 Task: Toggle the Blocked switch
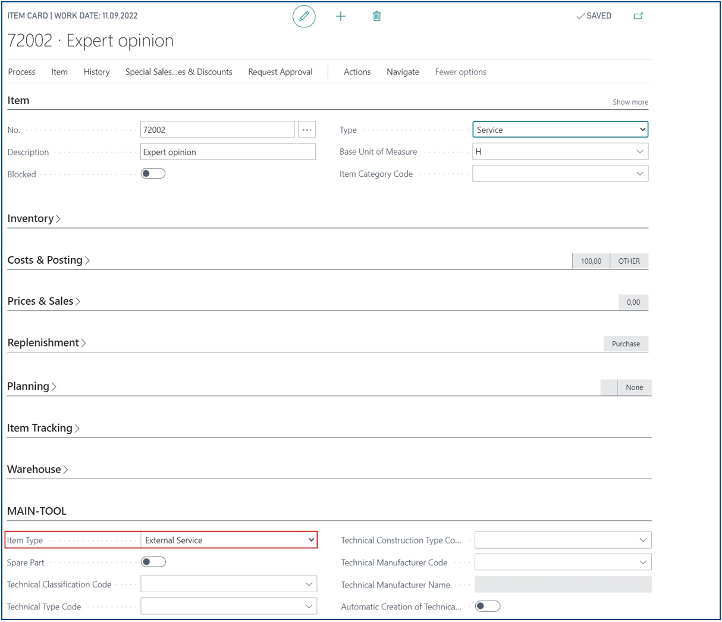pyautogui.click(x=153, y=174)
